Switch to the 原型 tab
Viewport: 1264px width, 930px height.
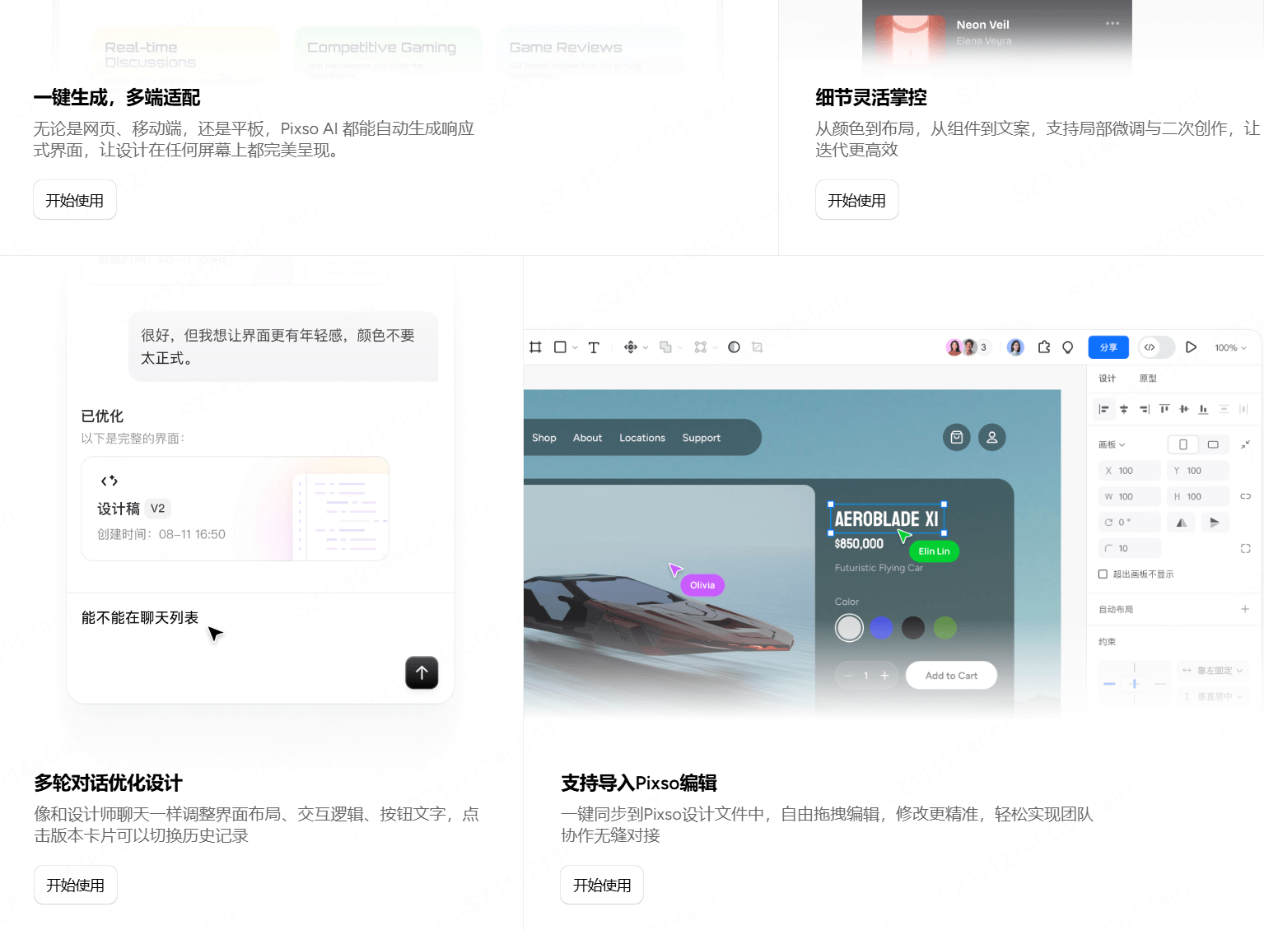coord(1148,378)
